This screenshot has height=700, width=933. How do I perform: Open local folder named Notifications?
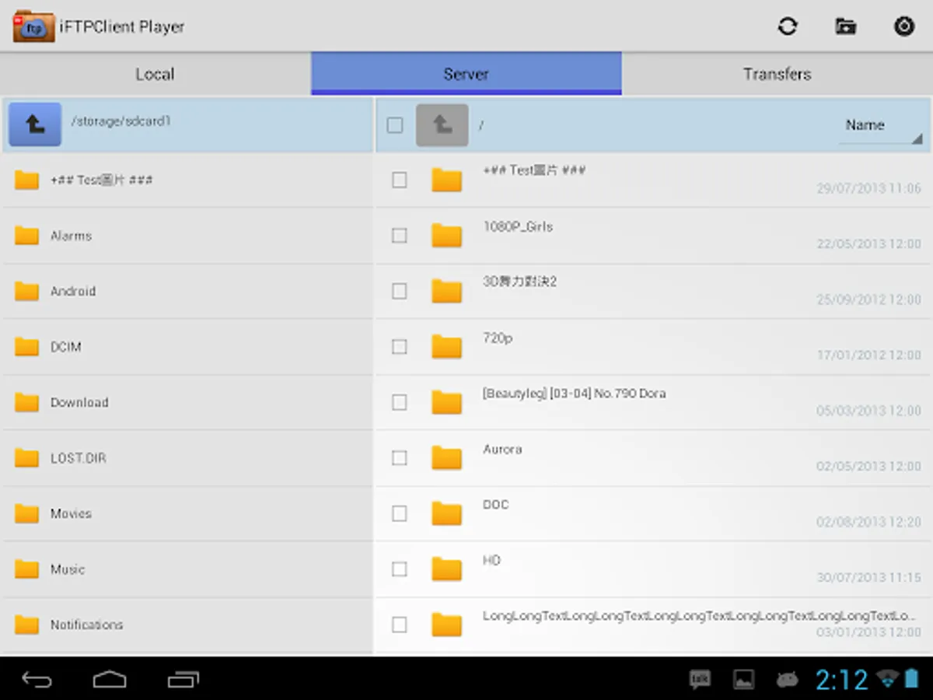86,625
